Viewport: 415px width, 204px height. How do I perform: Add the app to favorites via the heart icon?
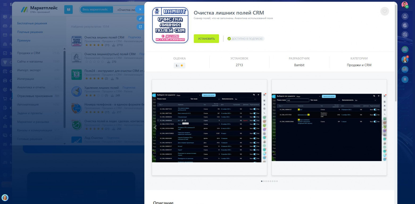click(x=385, y=11)
